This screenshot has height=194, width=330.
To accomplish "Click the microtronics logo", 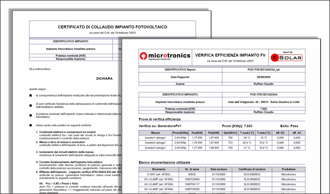I will 165,56.
